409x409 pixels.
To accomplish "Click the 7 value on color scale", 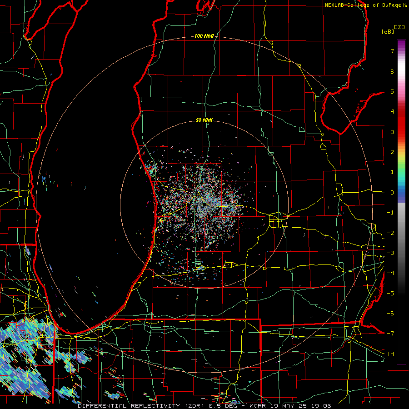I will tap(392, 51).
